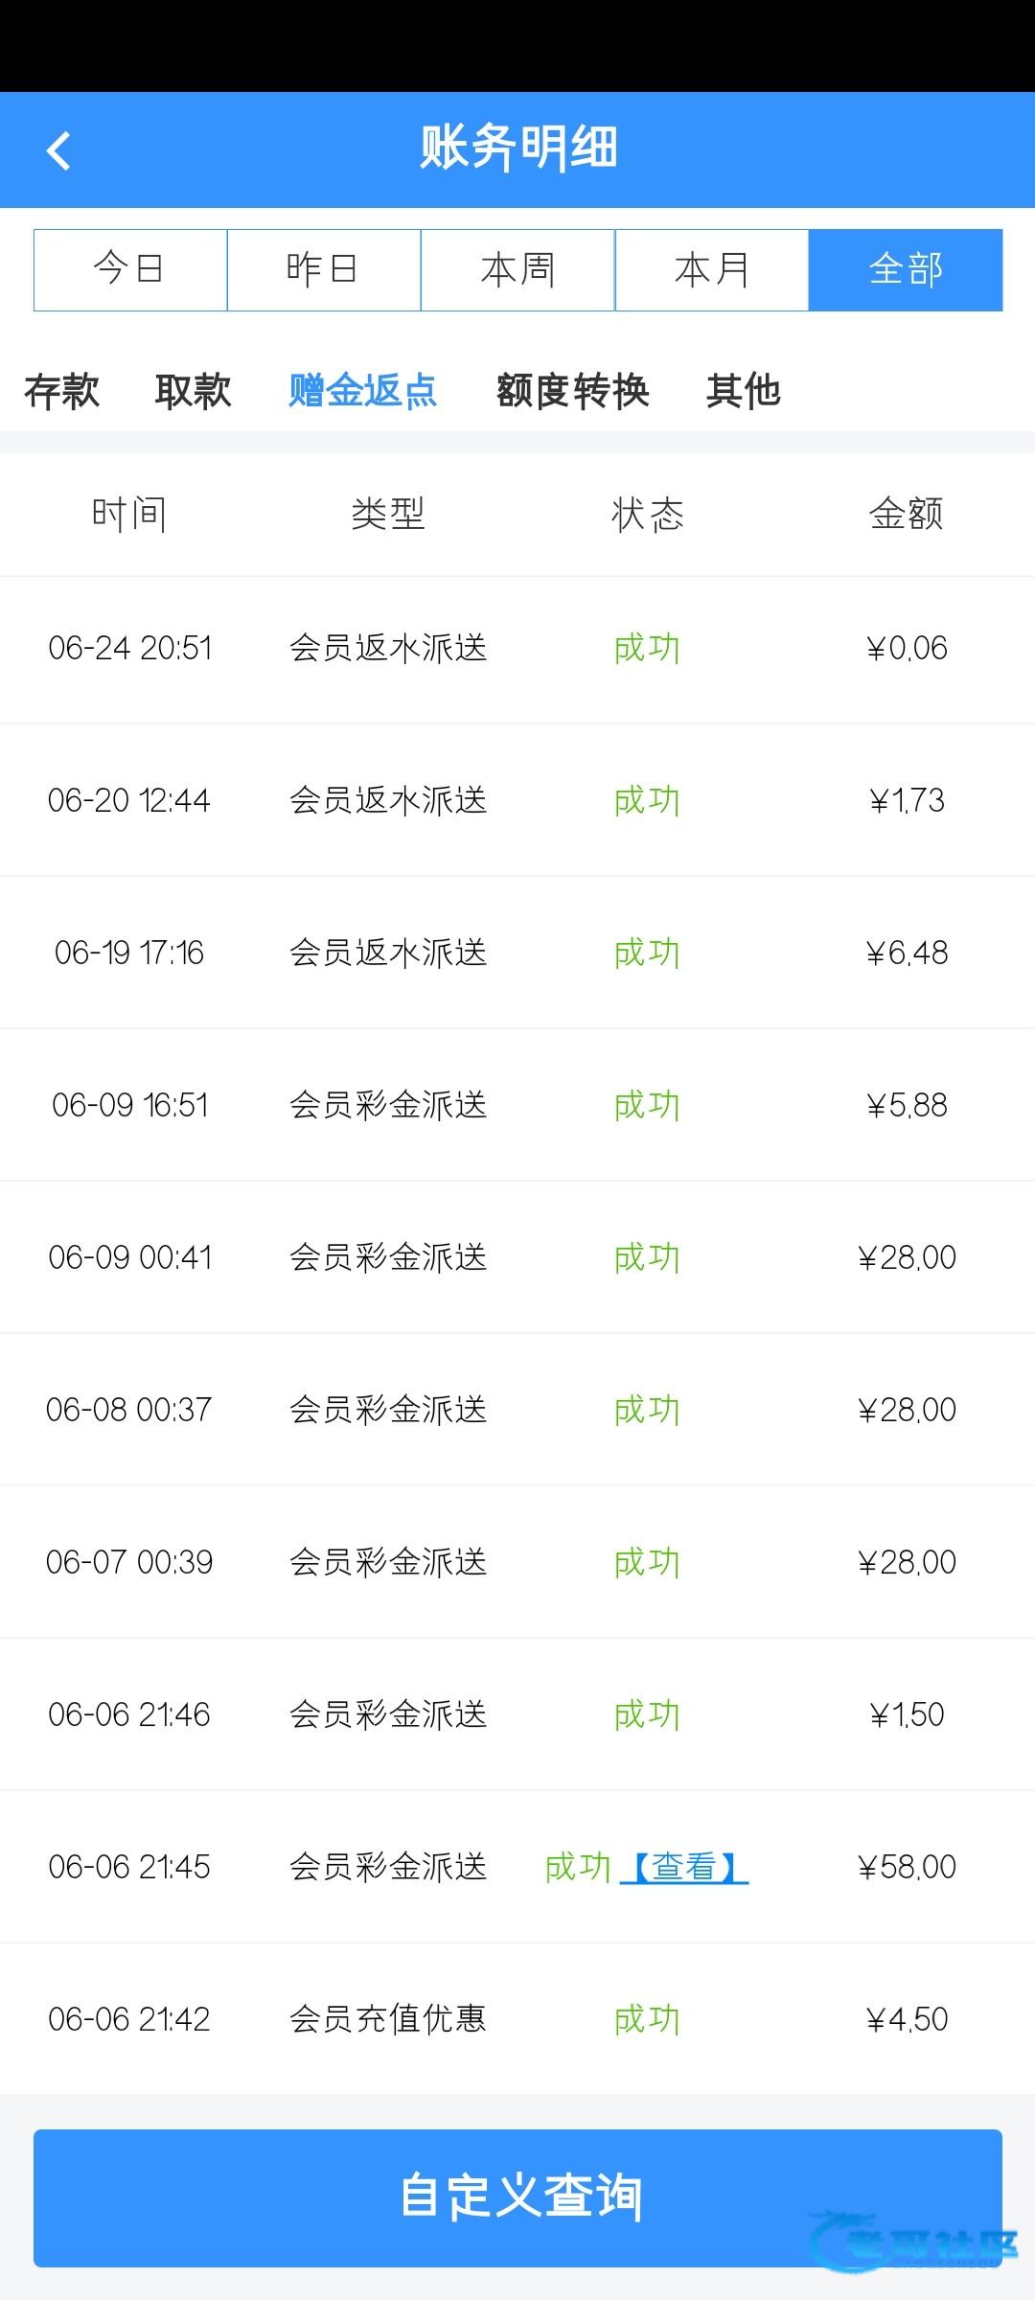Screen dimensions: 1035x2300
Task: Open the 取款 category
Action: (x=194, y=391)
